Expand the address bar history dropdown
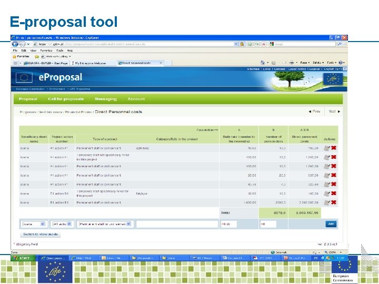This screenshot has width=379, height=284. [236, 44]
